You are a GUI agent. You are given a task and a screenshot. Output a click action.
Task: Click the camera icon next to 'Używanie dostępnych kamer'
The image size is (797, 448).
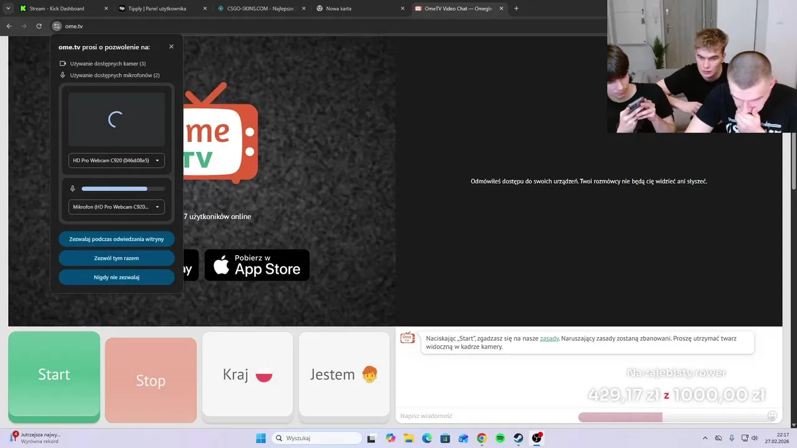pos(63,63)
